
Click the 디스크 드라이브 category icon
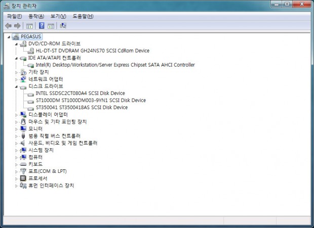[23, 87]
